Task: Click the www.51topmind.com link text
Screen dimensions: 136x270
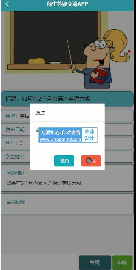Action: pyautogui.click(x=60, y=139)
